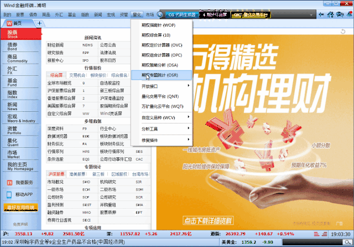Select 交易机会 tab under 行情报价
The image size is (354, 247).
[77, 75]
